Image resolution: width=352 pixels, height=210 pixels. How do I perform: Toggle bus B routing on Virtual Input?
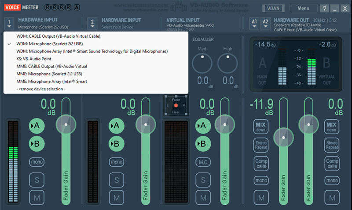coord(203,143)
